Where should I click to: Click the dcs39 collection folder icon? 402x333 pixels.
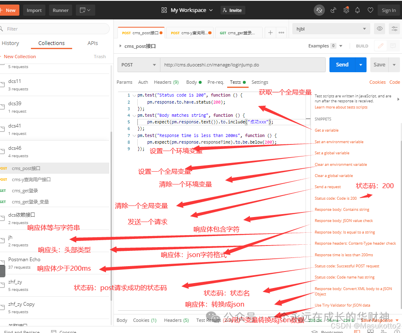pyautogui.click(x=2, y=107)
